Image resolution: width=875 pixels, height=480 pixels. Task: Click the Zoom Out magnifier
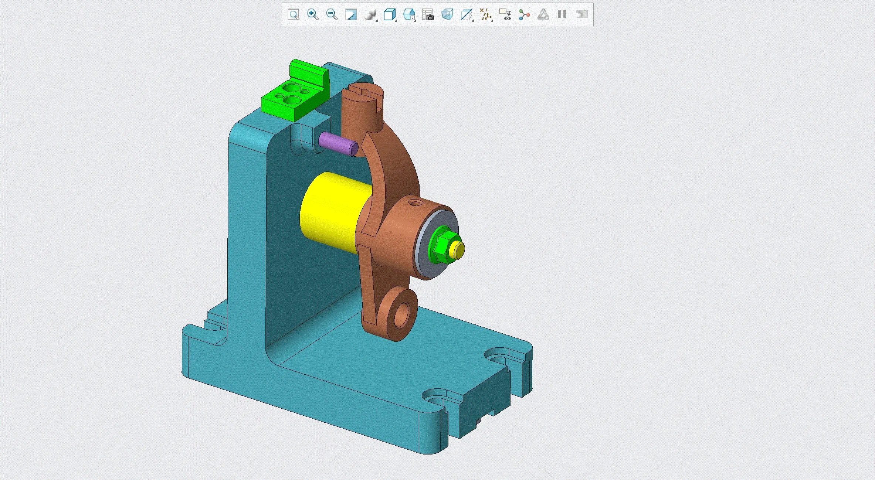coord(332,15)
